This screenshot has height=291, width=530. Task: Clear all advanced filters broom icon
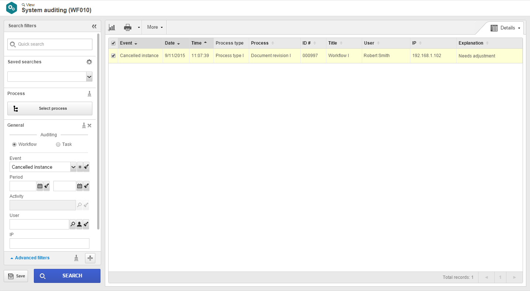coord(76,258)
